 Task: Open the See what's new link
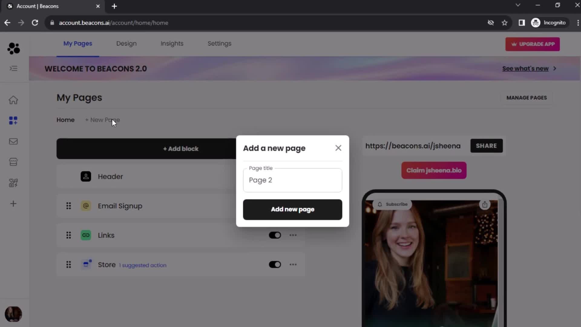[525, 68]
